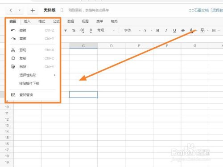This screenshot has width=223, height=167.
Task: Click the cell borders icon
Action: tap(214, 31)
